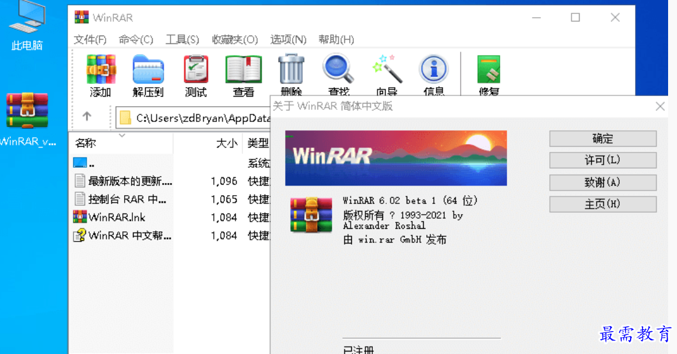Click the 添加 (Add) toolbar icon
The image size is (677, 354).
(101, 69)
